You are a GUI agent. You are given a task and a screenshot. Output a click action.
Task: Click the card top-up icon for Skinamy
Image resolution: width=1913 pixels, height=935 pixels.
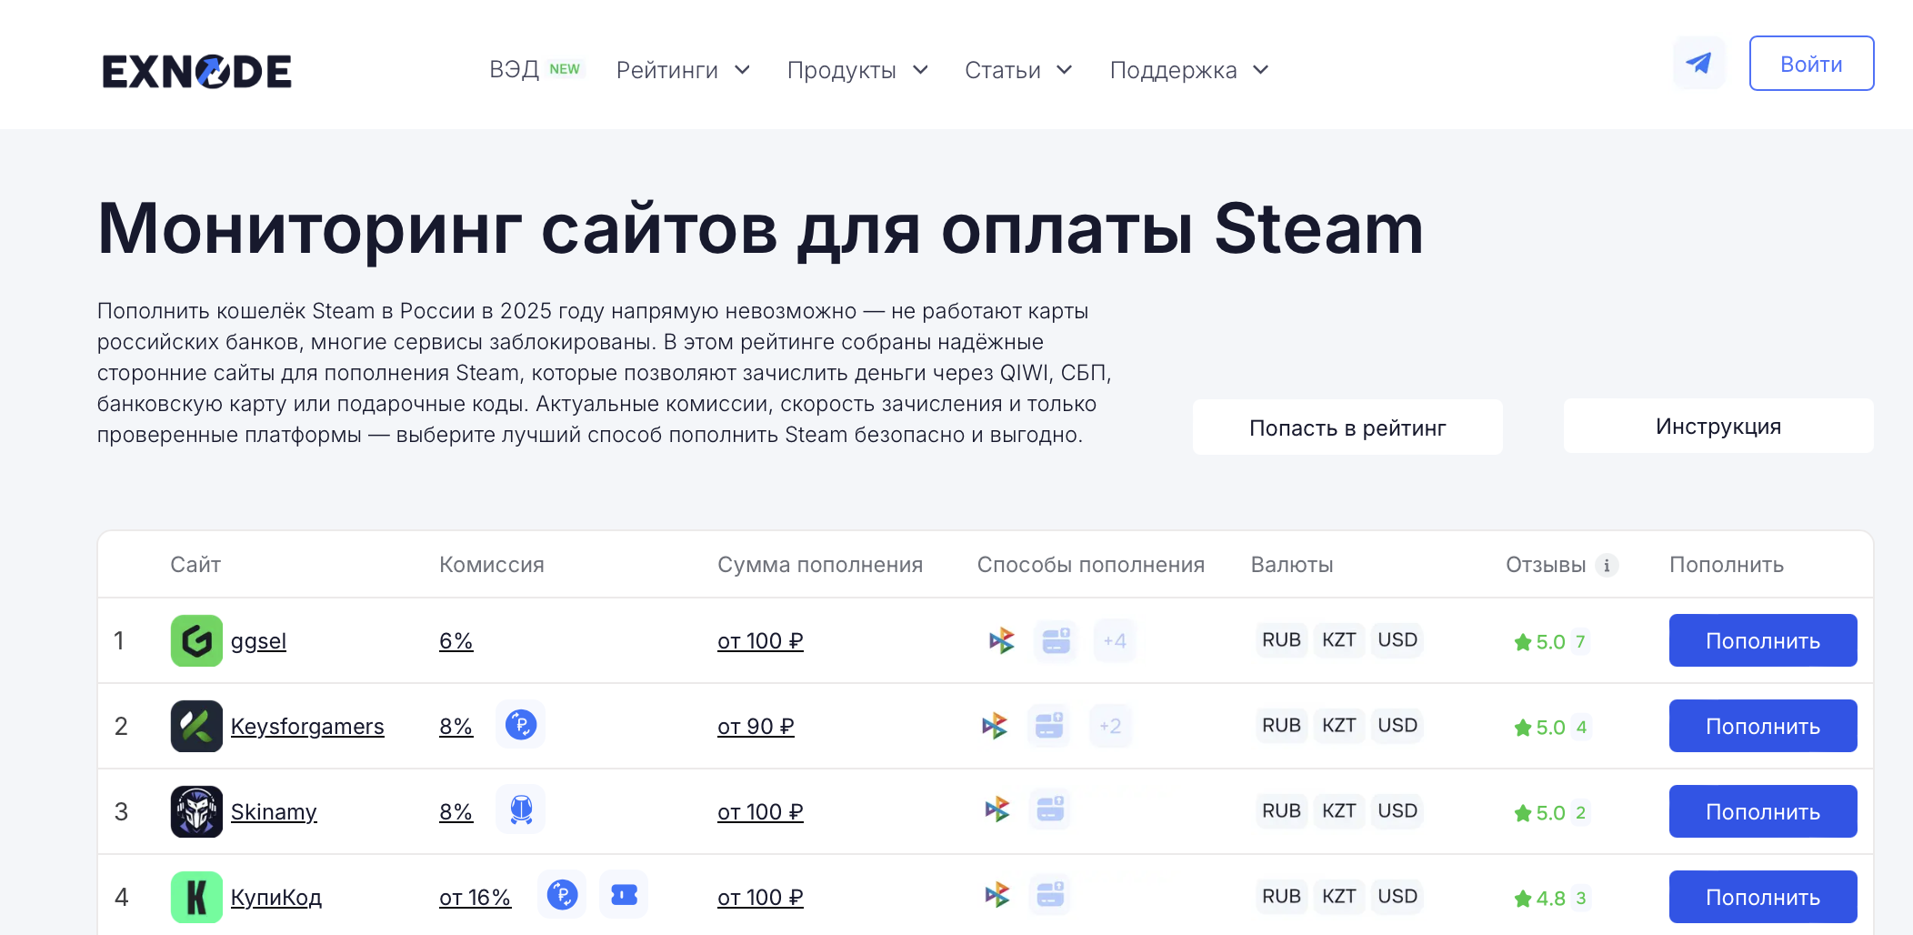[1050, 810]
